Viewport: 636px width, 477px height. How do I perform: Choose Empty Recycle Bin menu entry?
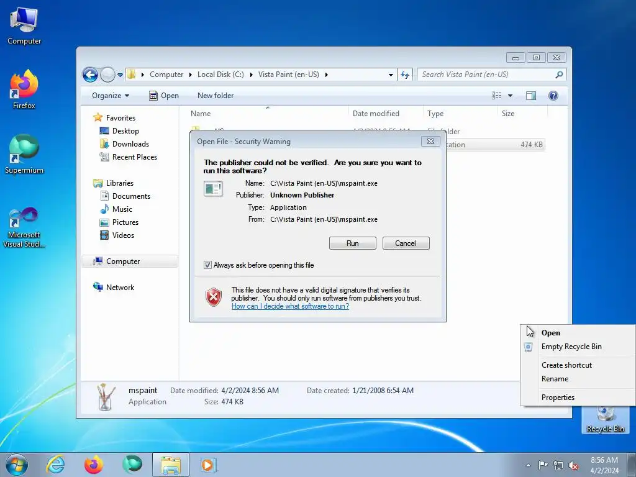click(x=578, y=347)
